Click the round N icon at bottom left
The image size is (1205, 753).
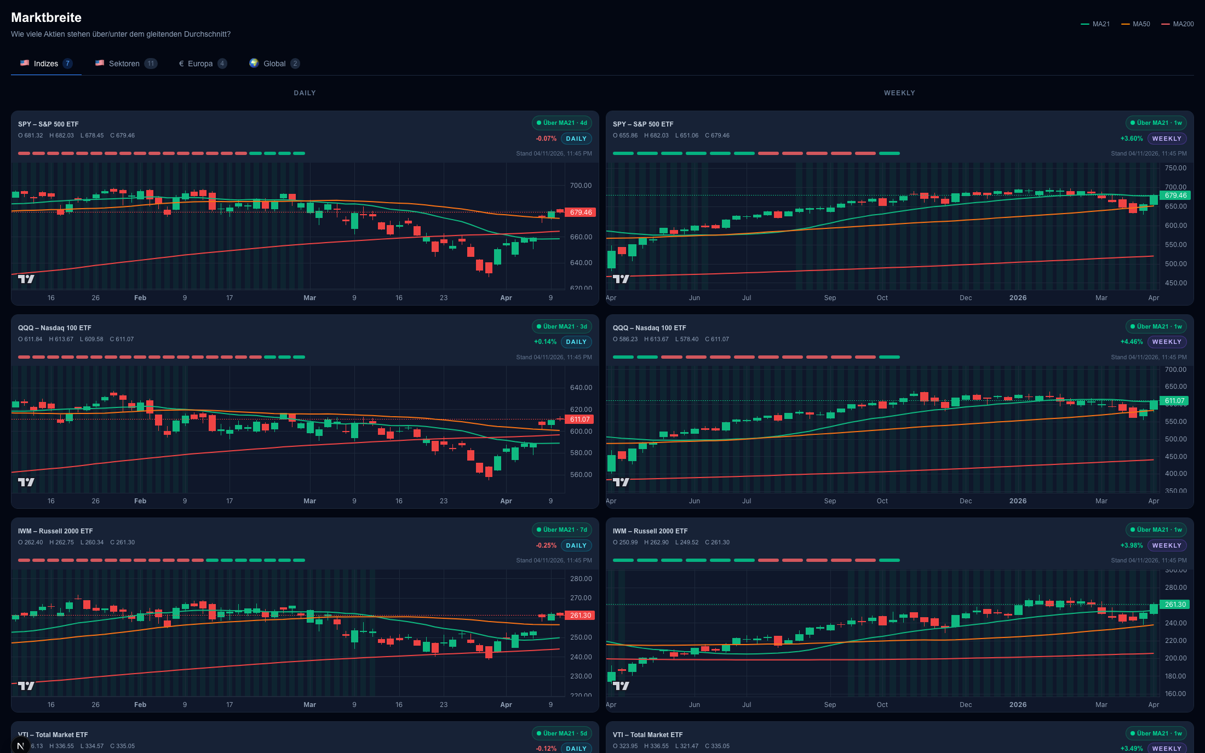21,745
